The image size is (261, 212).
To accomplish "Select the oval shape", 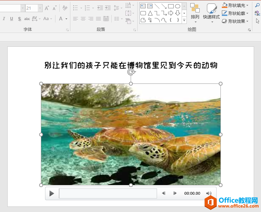I will 177,6.
